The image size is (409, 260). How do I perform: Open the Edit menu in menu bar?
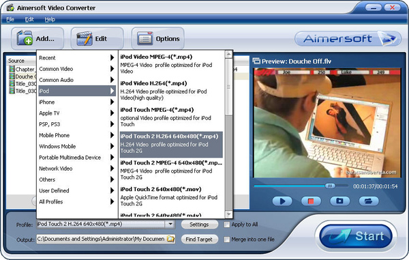point(29,19)
